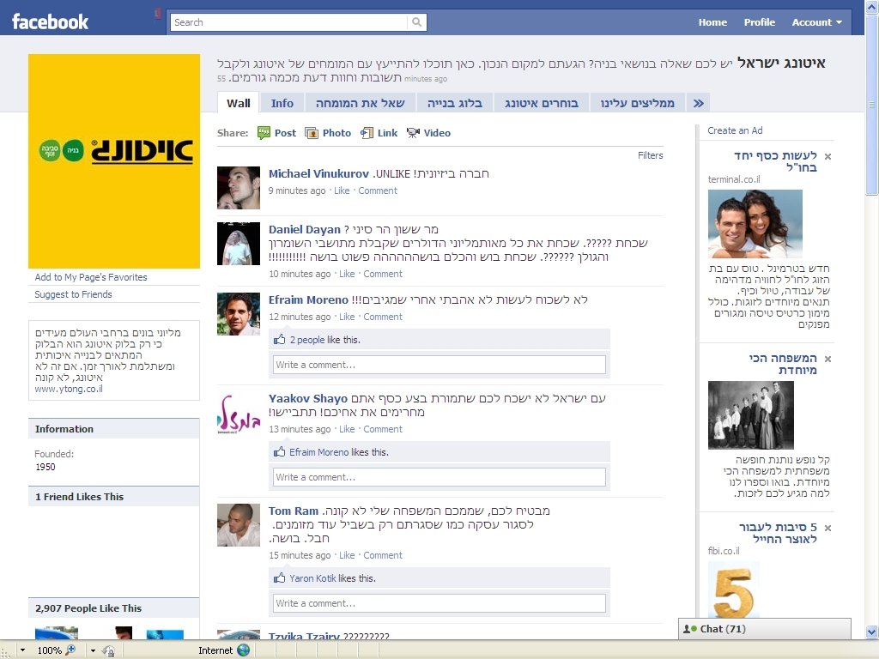
Task: Click Add to My Page's Favorites
Action: coord(91,277)
